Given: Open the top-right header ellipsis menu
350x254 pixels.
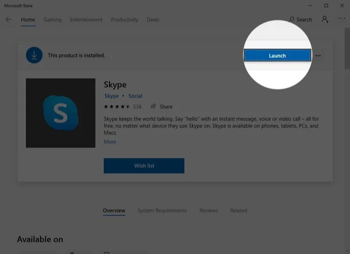Looking at the screenshot, I should click(x=342, y=19).
